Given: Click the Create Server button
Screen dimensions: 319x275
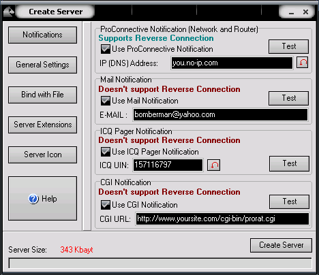Looking at the screenshot, I should tap(281, 245).
